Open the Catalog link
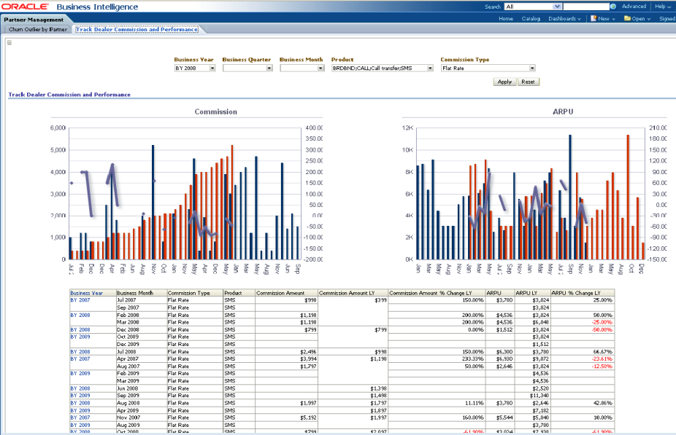 (531, 18)
